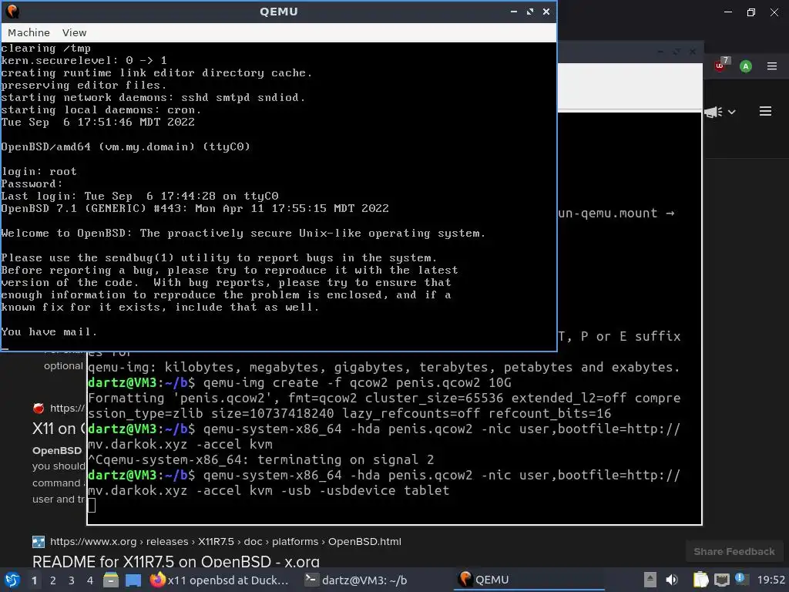789x592 pixels.
Task: Minimize the QEMU window
Action: pyautogui.click(x=514, y=12)
